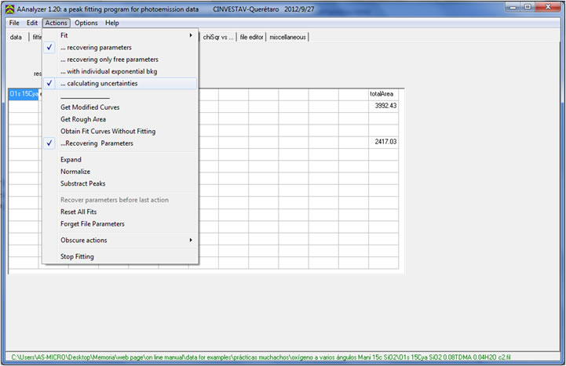Select Get Rough Area
This screenshot has width=566, height=366.
click(x=83, y=119)
